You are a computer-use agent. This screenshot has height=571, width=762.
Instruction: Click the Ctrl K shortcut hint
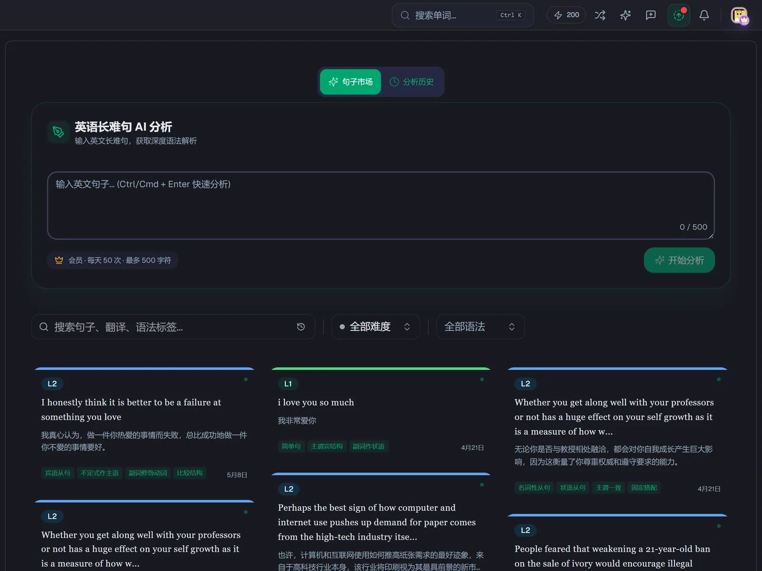click(x=511, y=15)
